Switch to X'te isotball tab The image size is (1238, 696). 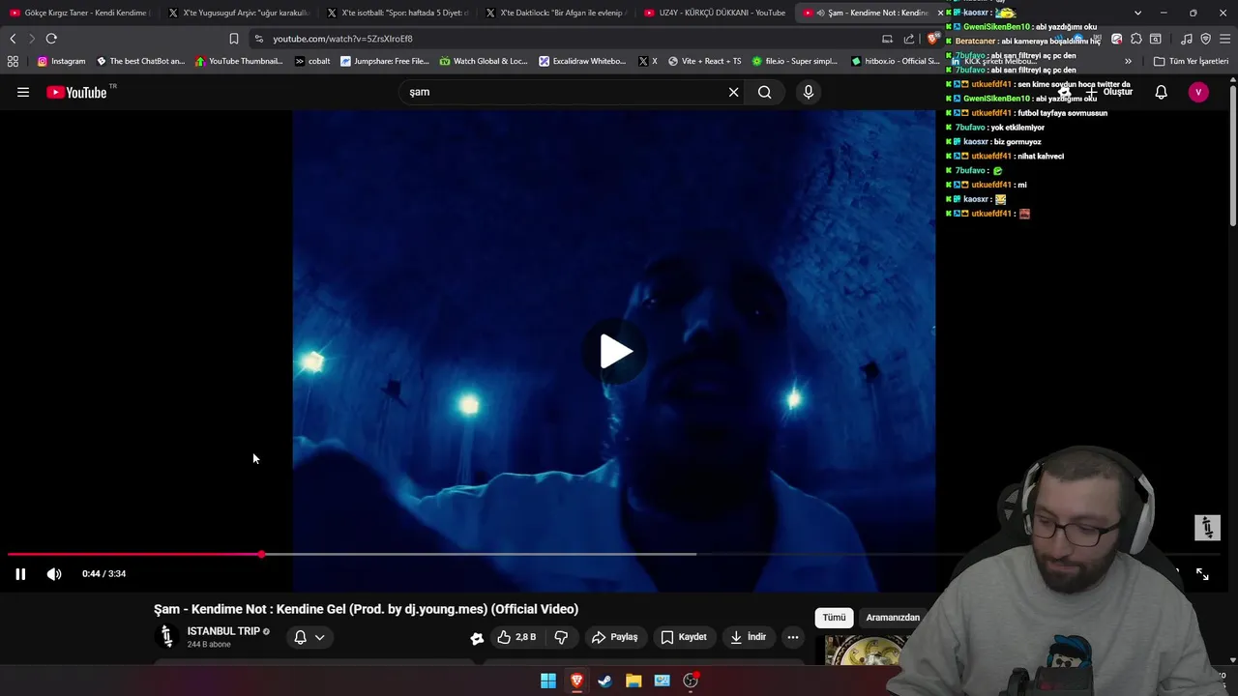click(397, 13)
